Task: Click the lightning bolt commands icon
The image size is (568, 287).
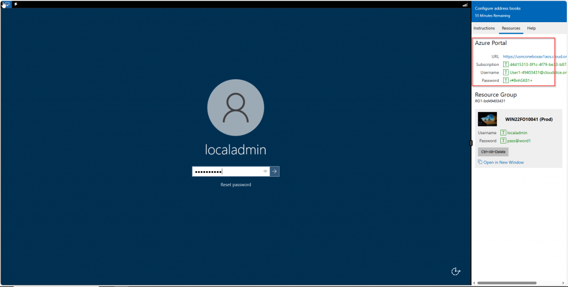Action: [x=16, y=4]
